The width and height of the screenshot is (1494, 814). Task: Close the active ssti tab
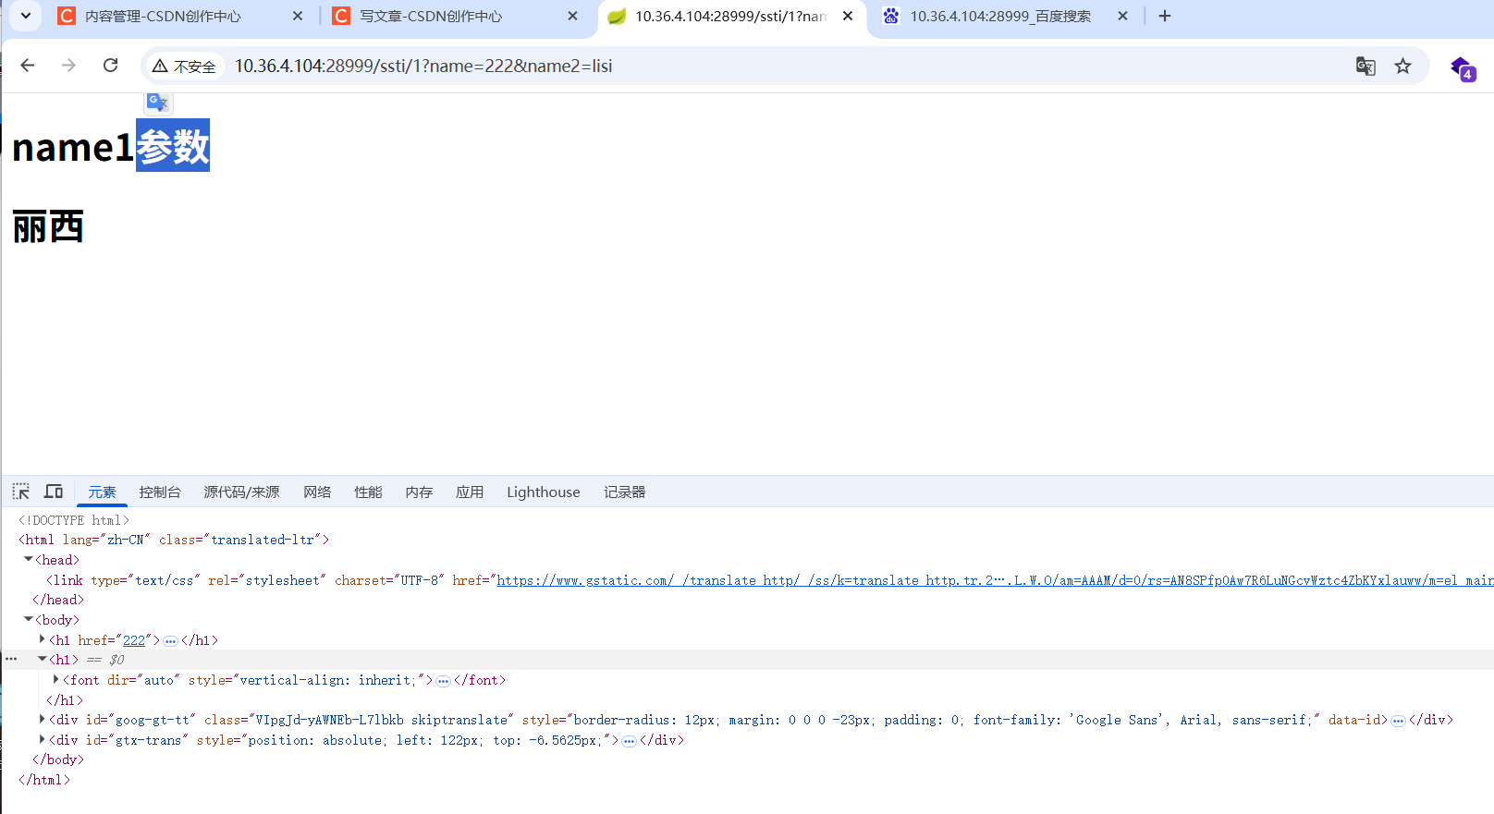click(848, 16)
